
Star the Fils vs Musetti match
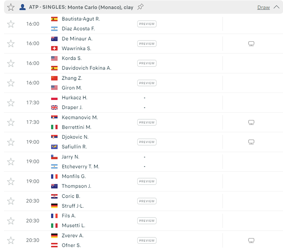(x=11, y=221)
